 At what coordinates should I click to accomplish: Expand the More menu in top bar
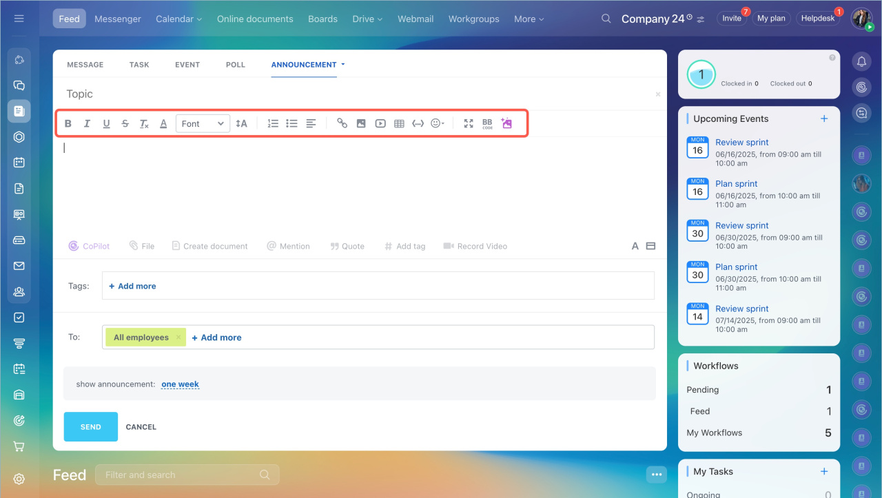point(529,19)
